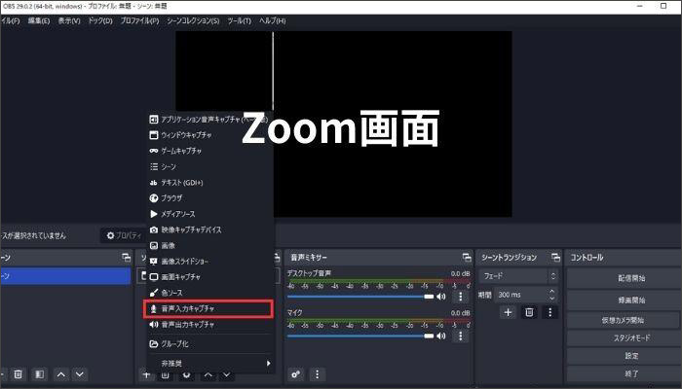Image resolution: width=682 pixels, height=389 pixels.
Task: Select the highlighted blue scene row
Action: (x=65, y=276)
